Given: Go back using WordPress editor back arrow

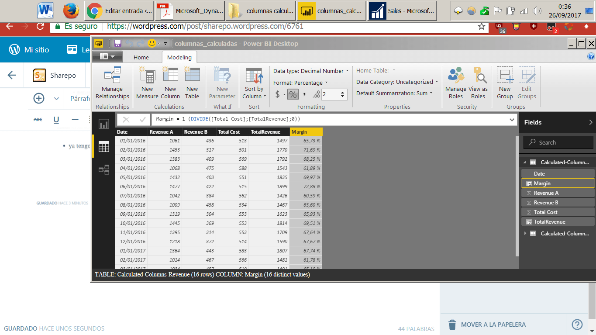Looking at the screenshot, I should [x=12, y=75].
